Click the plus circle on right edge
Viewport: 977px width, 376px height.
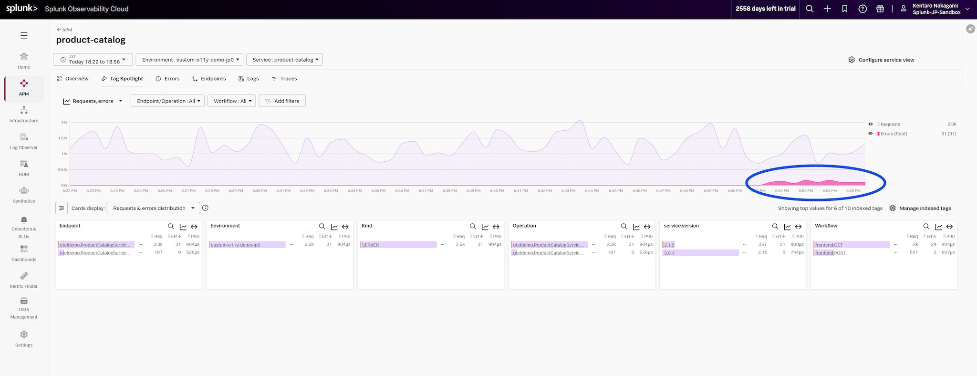coord(970,29)
